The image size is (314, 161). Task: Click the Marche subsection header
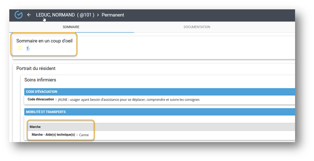[x=35, y=127]
